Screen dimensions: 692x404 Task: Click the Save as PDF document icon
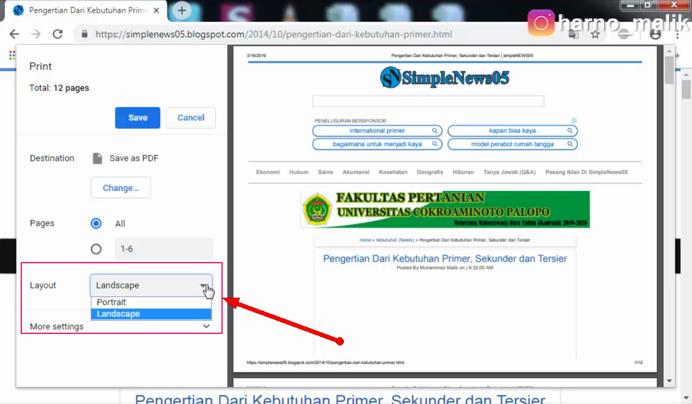coord(97,159)
